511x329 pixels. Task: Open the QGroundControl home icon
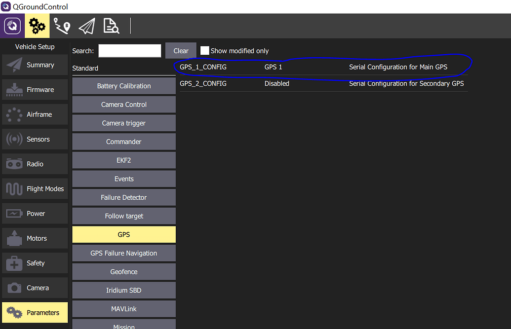12,26
